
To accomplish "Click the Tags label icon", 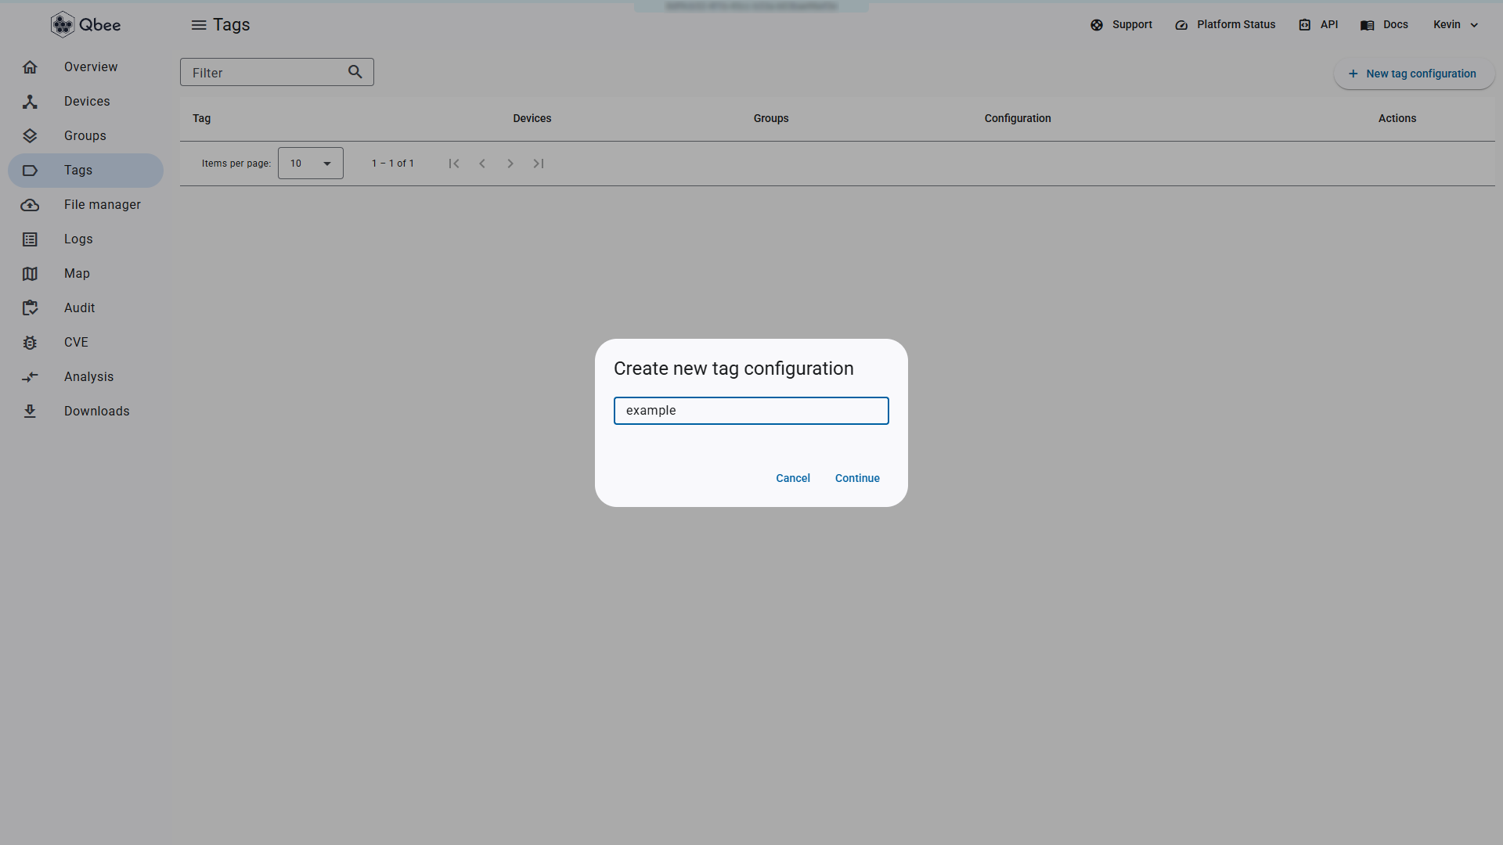I will point(30,171).
